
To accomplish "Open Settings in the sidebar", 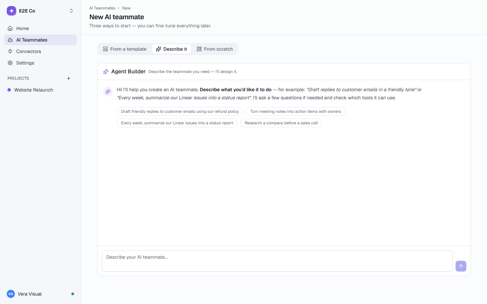I will click(40, 63).
